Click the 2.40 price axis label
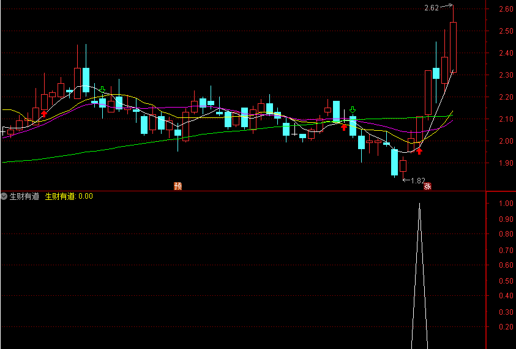 pos(506,53)
